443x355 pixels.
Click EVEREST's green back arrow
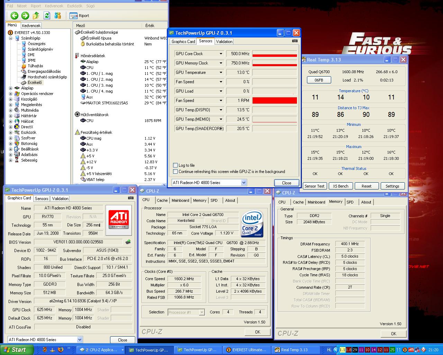14,15
